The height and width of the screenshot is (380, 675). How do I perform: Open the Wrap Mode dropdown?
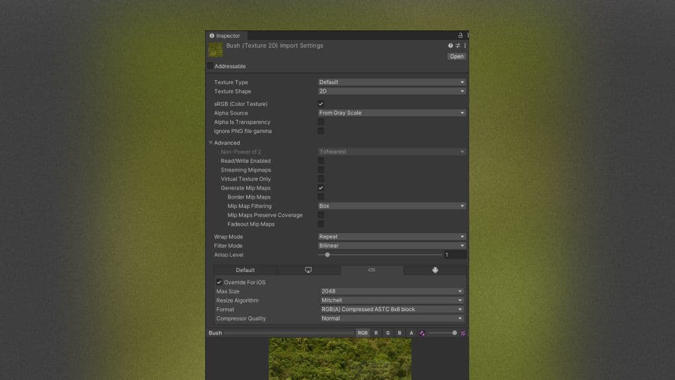pos(392,236)
